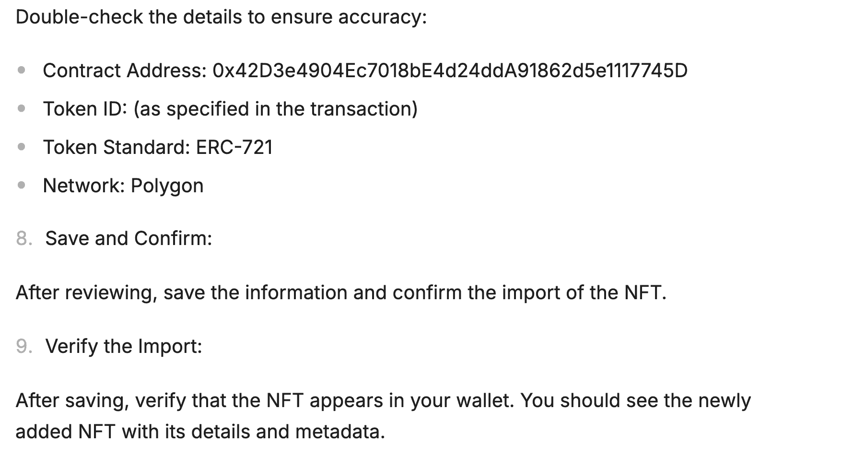The width and height of the screenshot is (842, 468).
Task: Click the word Polygon
Action: 167,186
